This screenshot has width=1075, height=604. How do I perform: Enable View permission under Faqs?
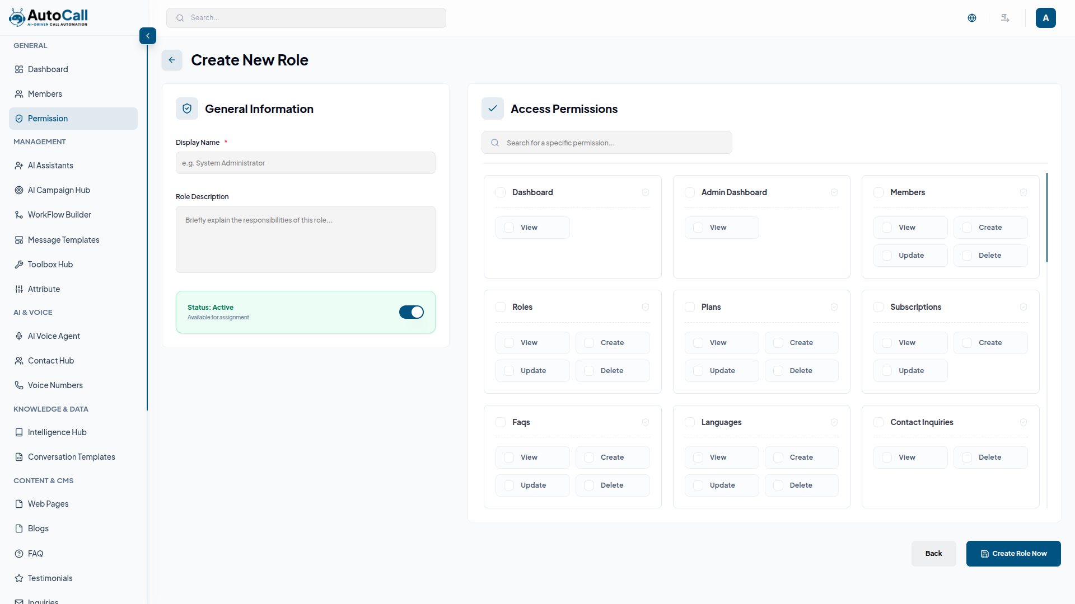(x=509, y=457)
